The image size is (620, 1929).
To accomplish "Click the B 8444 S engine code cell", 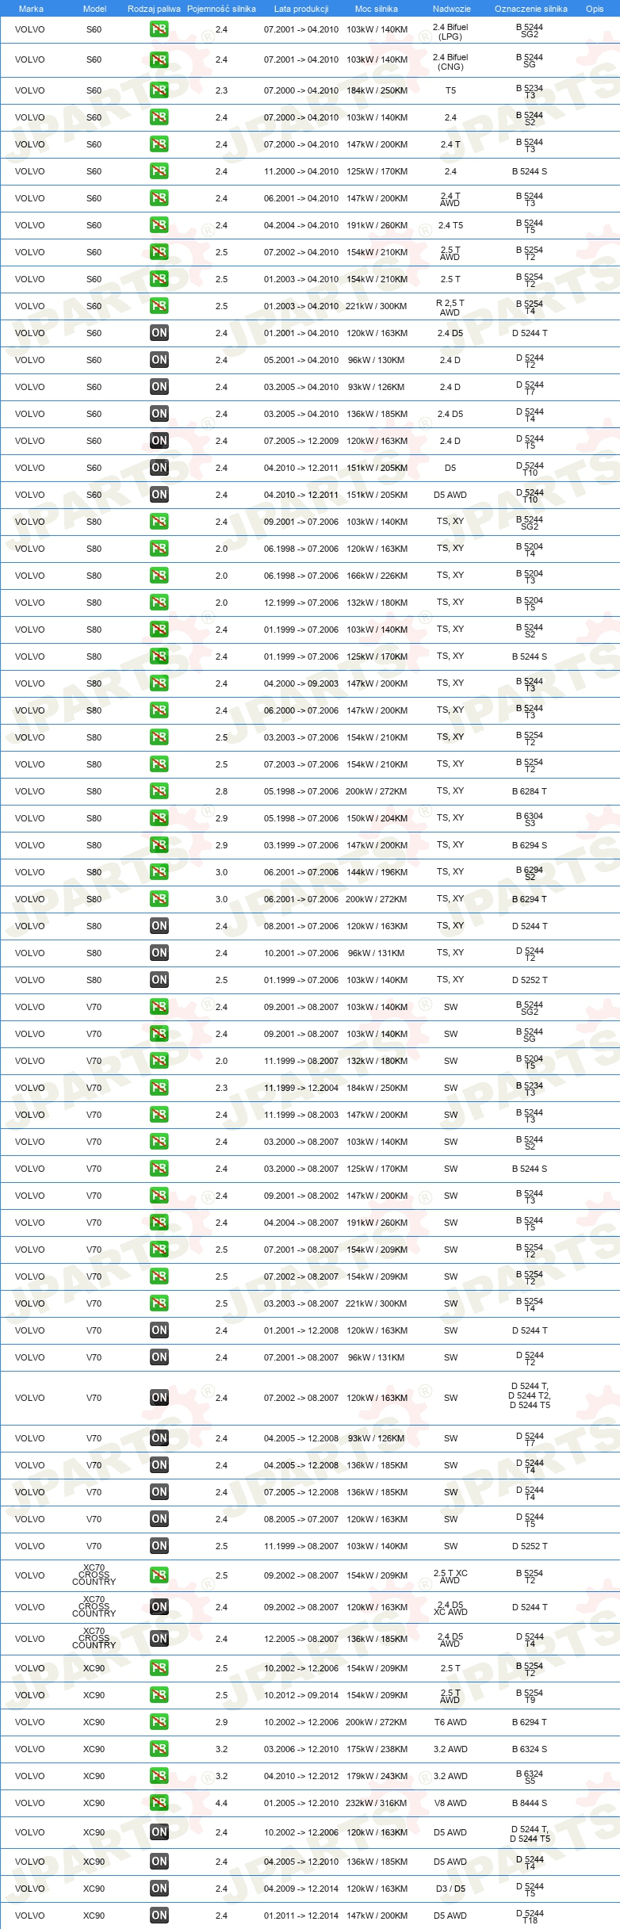I will click(530, 1803).
